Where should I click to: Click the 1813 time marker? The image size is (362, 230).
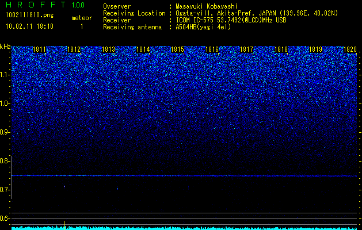(x=109, y=49)
